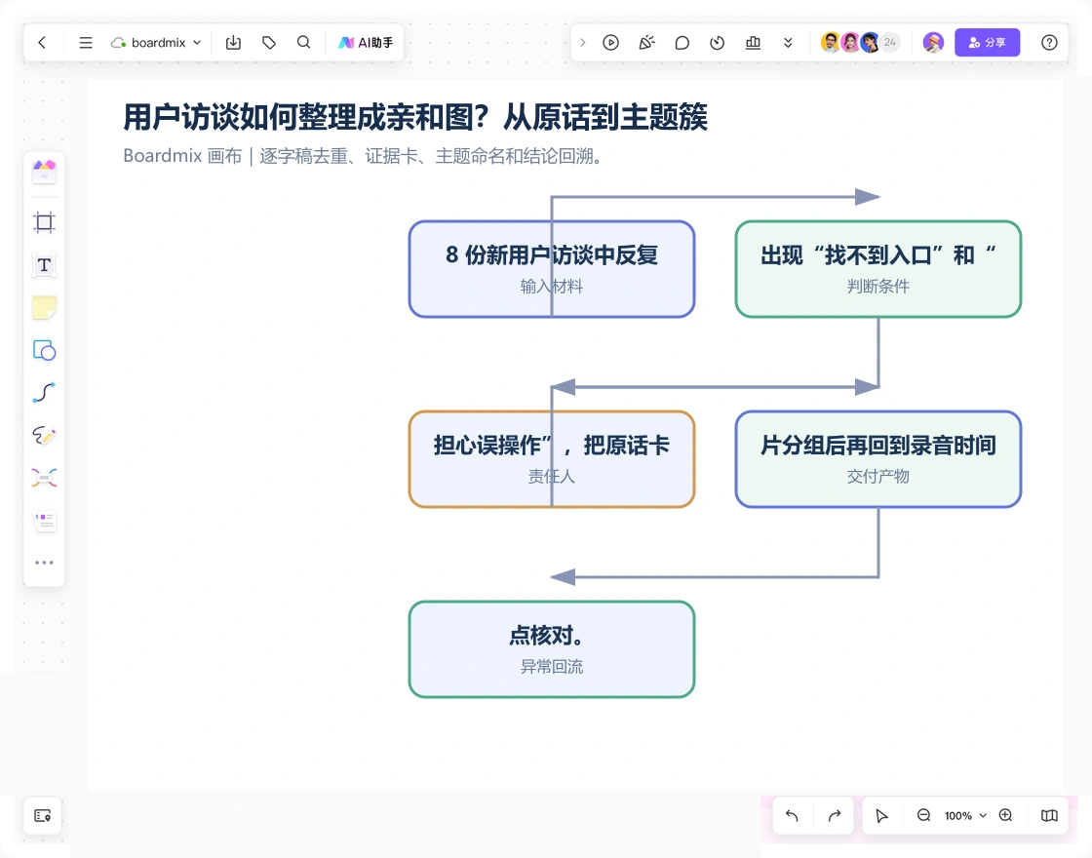
Task: Open the hamburger main menu
Action: click(86, 43)
